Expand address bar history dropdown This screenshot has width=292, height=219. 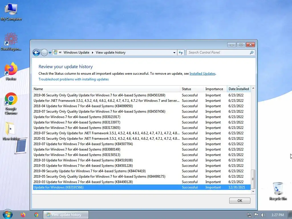[174, 52]
